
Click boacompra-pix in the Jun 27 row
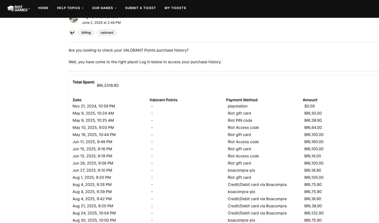(x=241, y=170)
